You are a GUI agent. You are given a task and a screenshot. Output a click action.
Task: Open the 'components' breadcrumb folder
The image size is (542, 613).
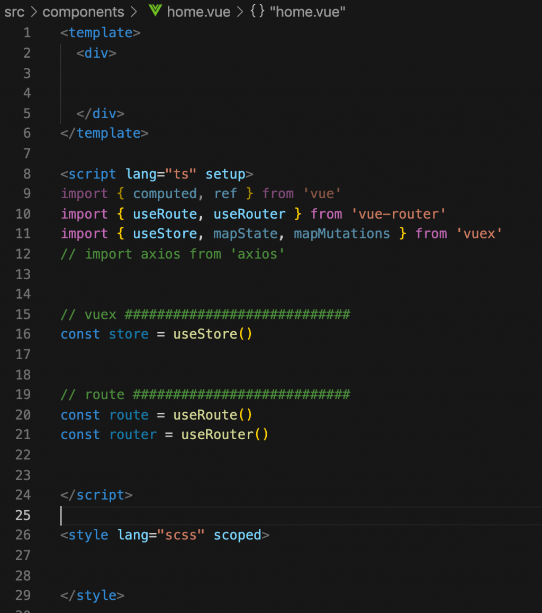(x=83, y=12)
